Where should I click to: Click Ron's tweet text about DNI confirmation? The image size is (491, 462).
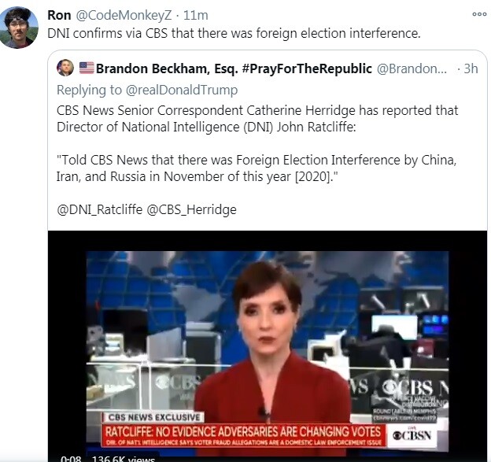click(x=234, y=34)
